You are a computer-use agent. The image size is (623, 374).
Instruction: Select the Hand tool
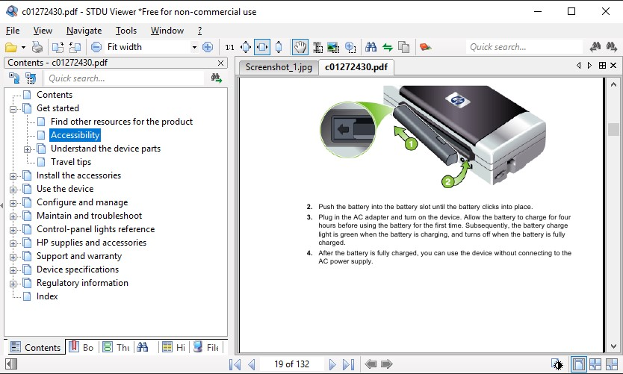click(300, 47)
